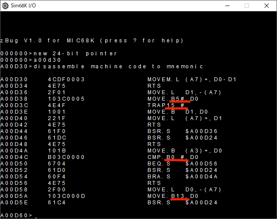Click opcode 4E4F

coord(57,105)
